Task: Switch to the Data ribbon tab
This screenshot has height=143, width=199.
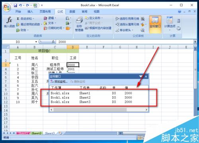Action: click(72, 12)
